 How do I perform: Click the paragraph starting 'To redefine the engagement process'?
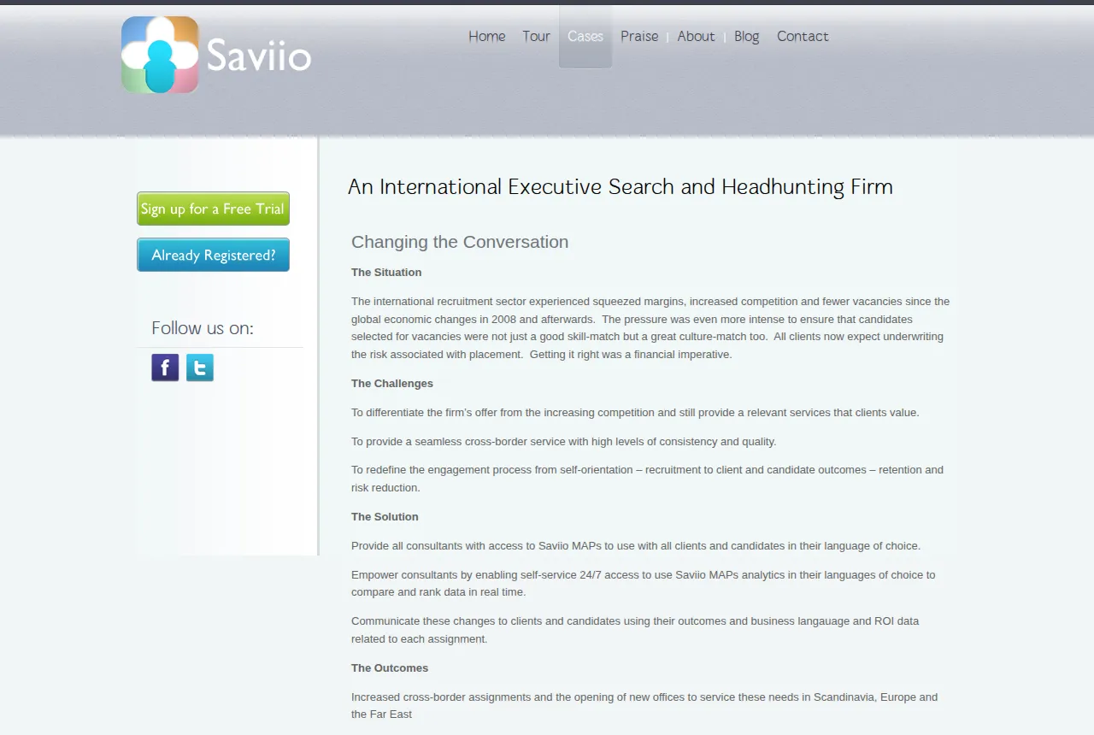(648, 479)
